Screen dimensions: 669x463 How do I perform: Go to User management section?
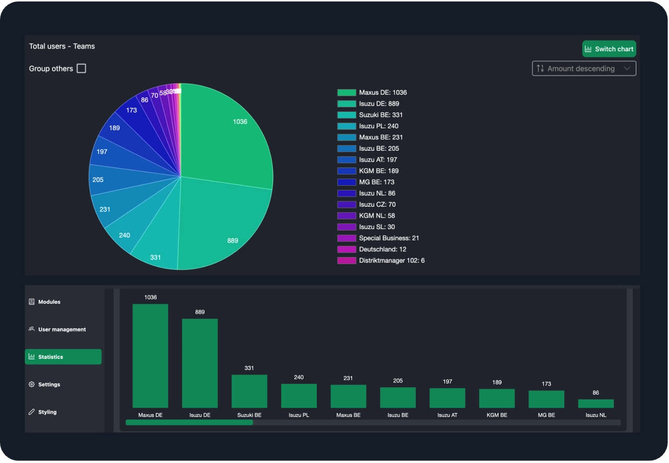click(63, 329)
